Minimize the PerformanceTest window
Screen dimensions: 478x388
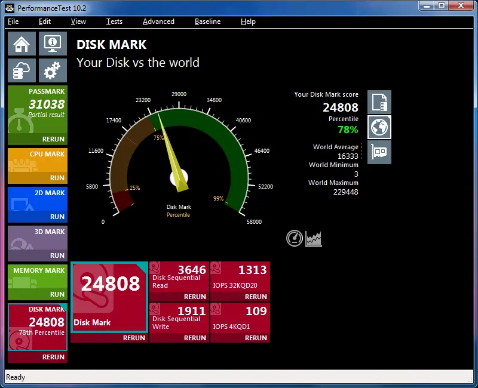[427, 6]
